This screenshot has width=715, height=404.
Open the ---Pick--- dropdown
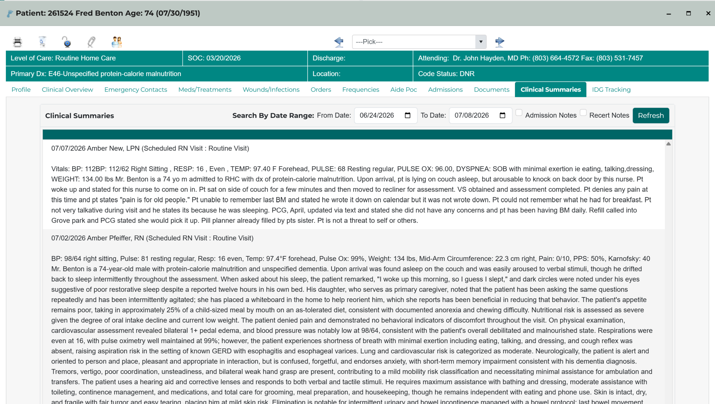[x=419, y=42]
